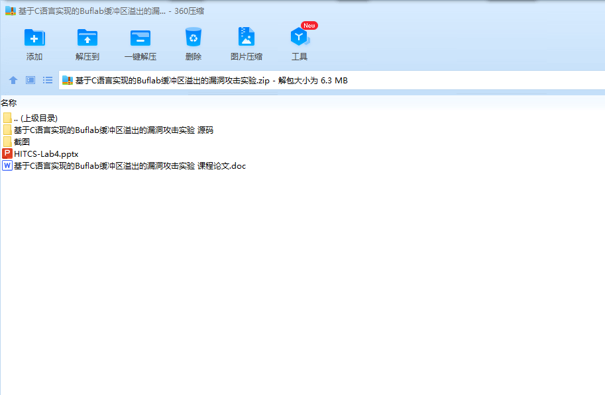The height and width of the screenshot is (395, 605).
Task: Switch to list view mode
Action: point(48,80)
